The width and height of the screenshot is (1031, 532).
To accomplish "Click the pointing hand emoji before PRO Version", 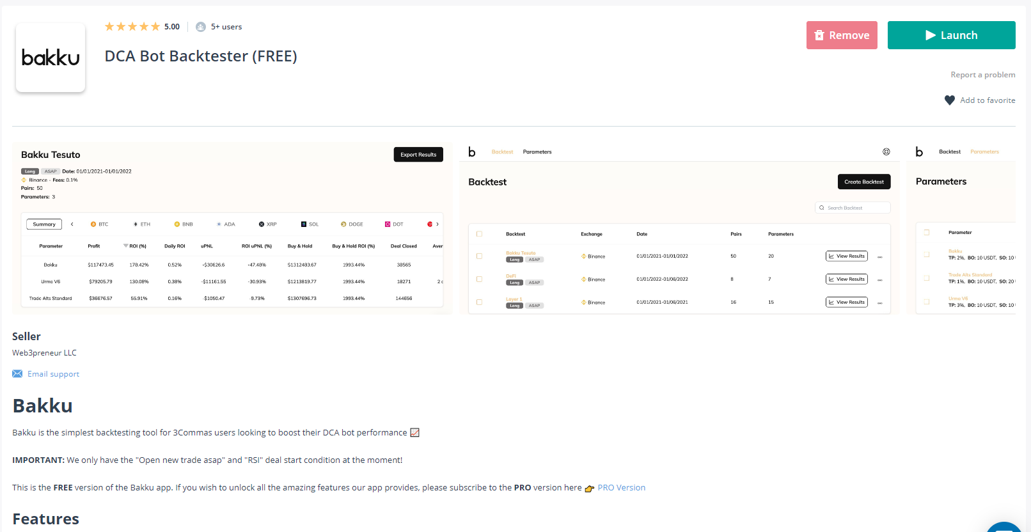I will click(x=590, y=489).
